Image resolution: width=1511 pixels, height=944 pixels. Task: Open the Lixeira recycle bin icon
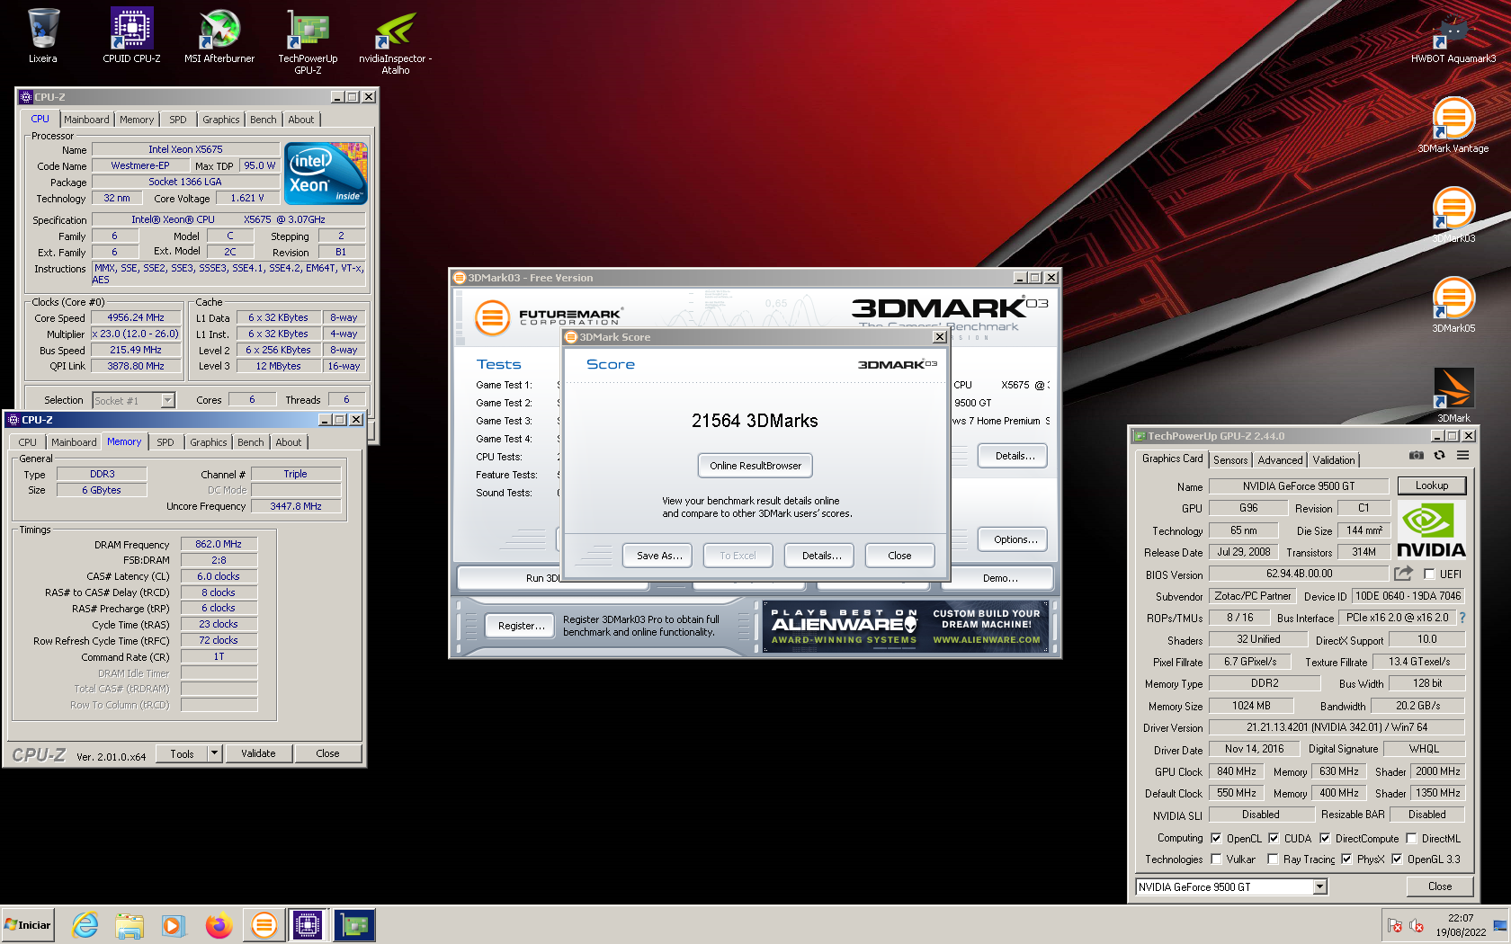click(42, 36)
